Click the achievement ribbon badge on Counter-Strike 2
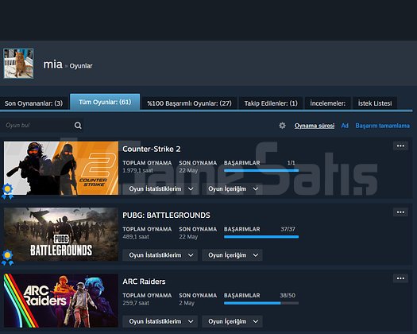This screenshot has height=334, width=417. tap(7, 191)
